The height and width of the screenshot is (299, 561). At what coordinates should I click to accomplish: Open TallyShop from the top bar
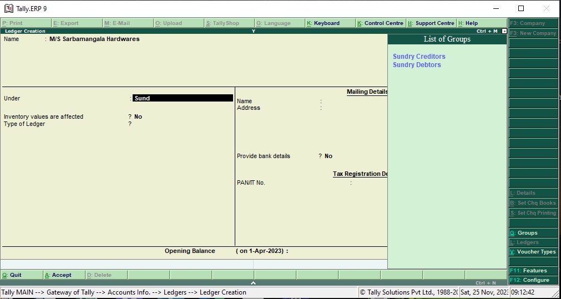pos(230,23)
